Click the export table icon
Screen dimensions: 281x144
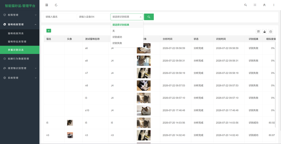[264, 32]
